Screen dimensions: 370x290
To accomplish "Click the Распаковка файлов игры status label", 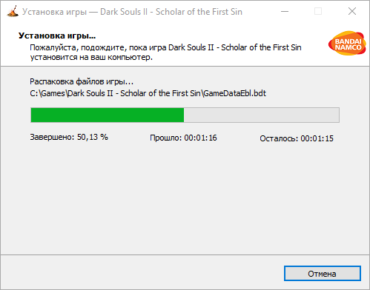I will [x=82, y=81].
